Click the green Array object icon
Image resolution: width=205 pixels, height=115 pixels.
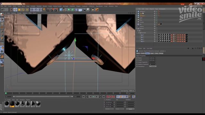[72, 10]
